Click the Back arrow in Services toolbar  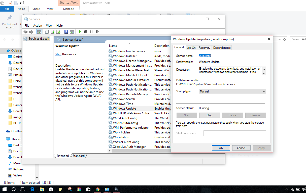click(x=25, y=32)
